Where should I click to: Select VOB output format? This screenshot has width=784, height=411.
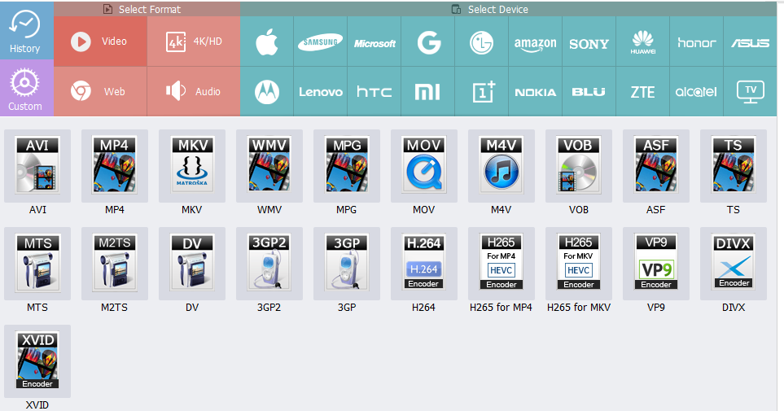[x=579, y=166]
